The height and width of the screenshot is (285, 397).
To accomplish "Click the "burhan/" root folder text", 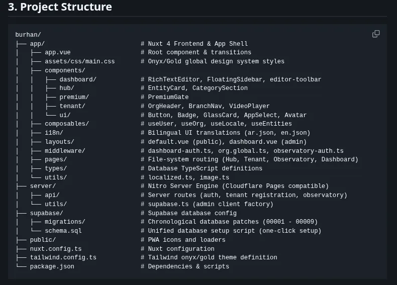I will (28, 35).
